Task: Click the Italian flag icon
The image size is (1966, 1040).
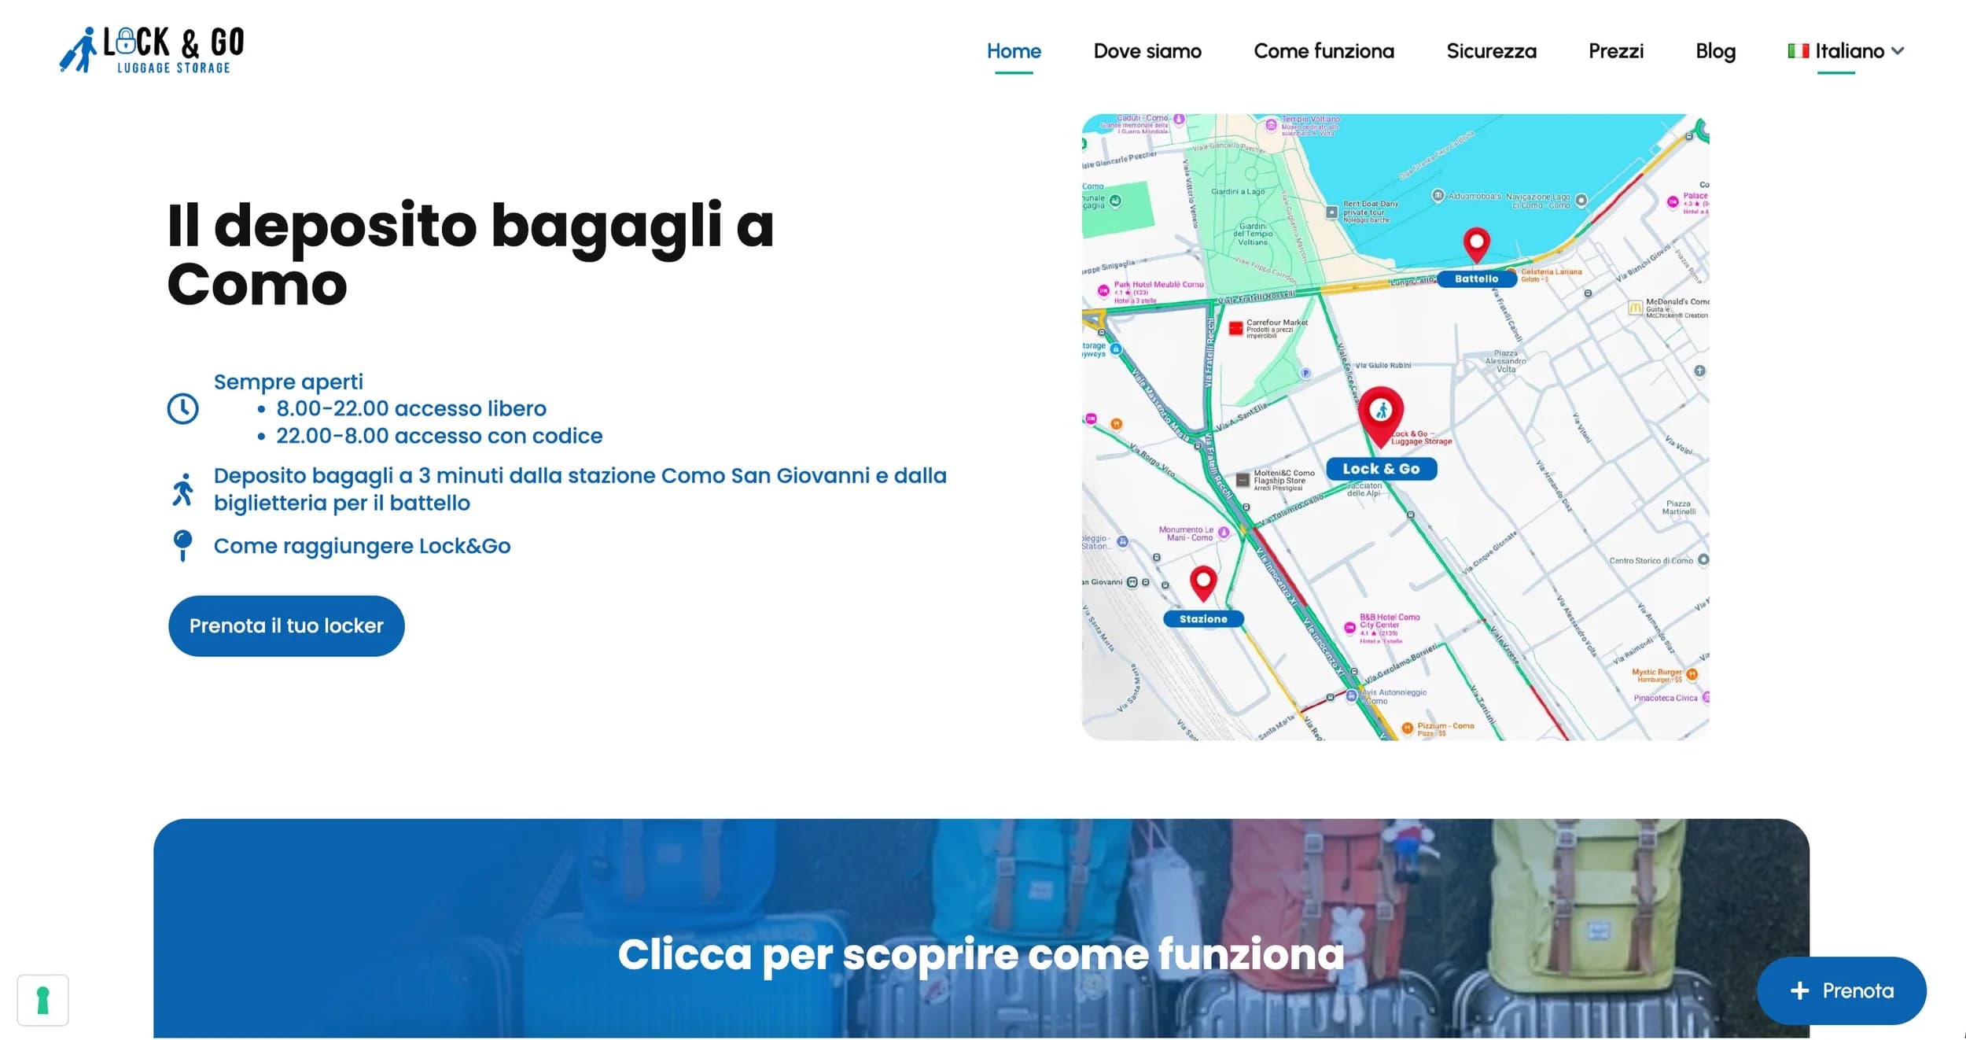Action: pos(1798,51)
